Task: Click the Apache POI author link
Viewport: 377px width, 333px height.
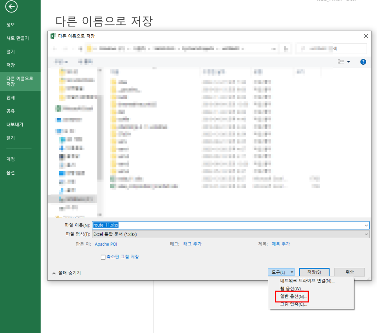Action: (106, 244)
